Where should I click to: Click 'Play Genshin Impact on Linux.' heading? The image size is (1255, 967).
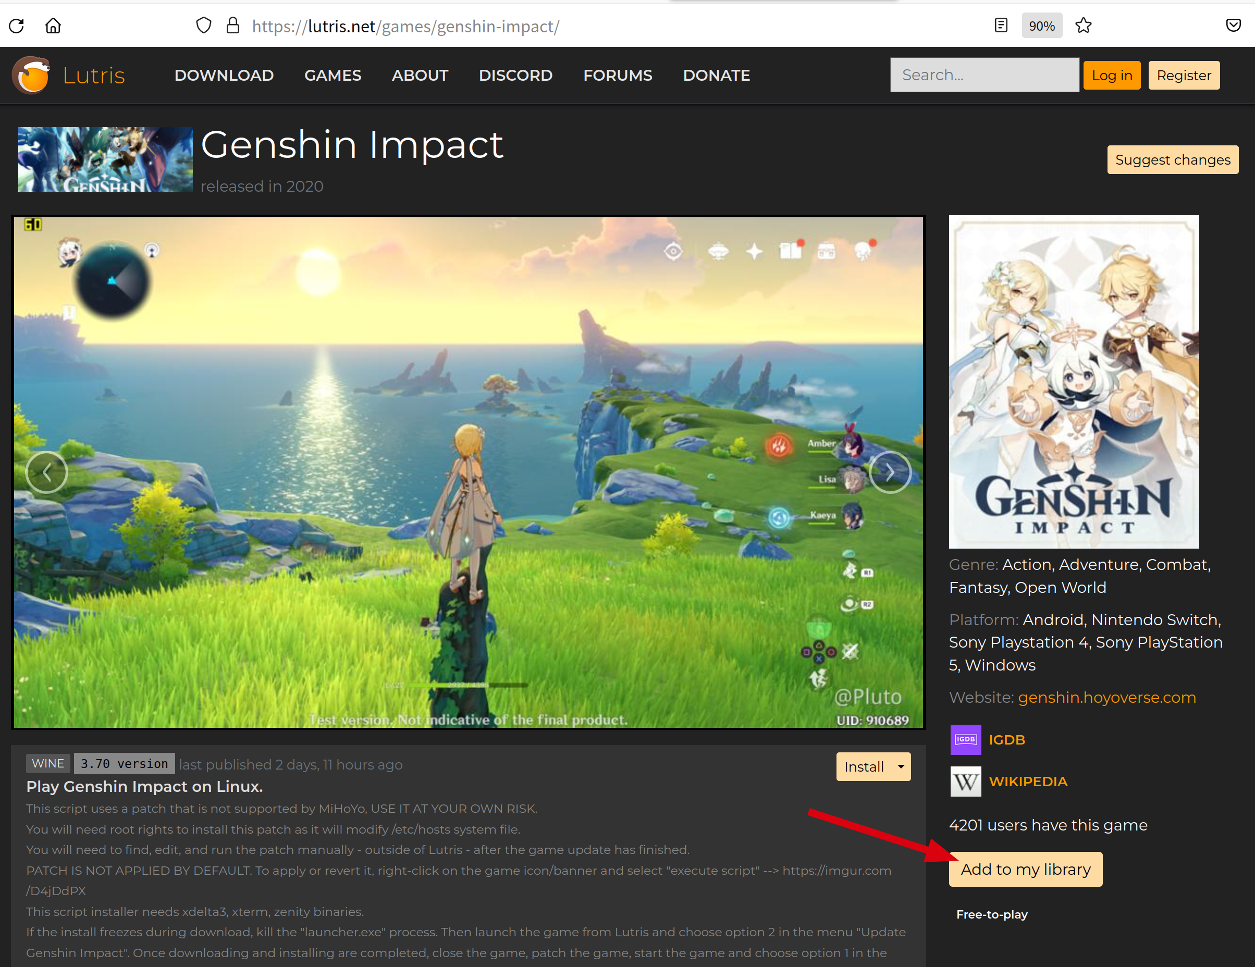pyautogui.click(x=144, y=787)
